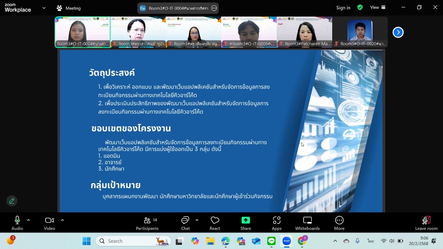Select the #Room3#O-IT-0006 participant thumbnail

(249, 32)
